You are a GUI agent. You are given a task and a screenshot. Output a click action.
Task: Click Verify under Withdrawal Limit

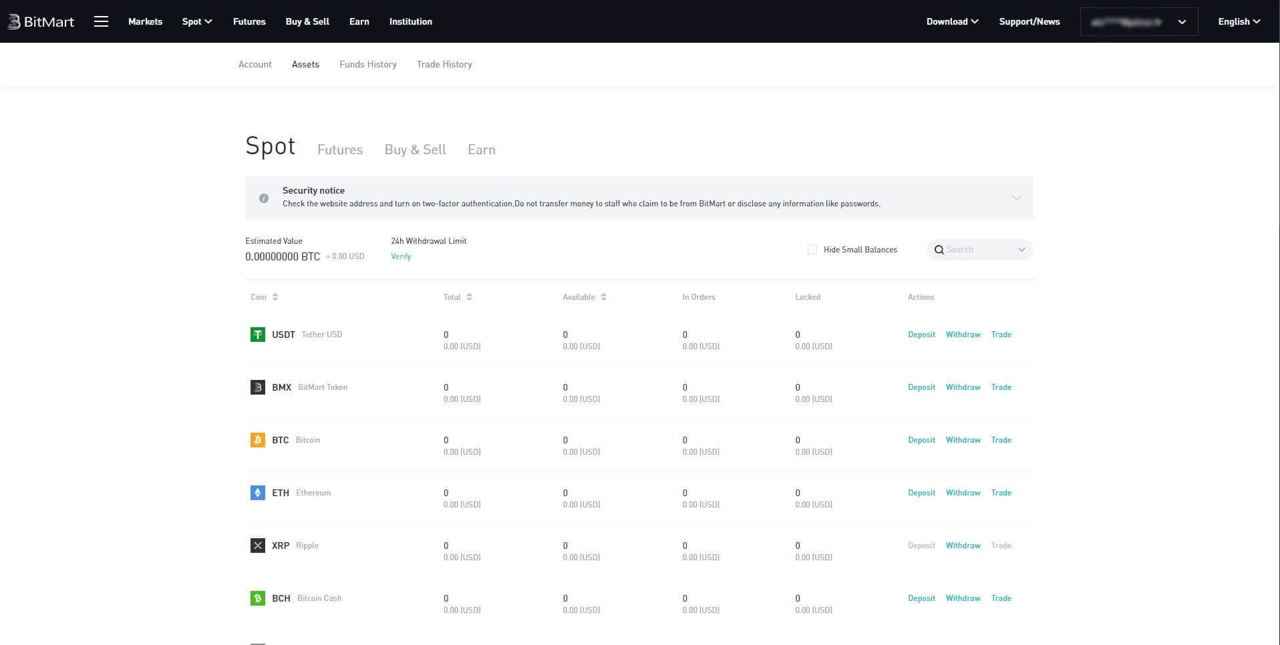(401, 256)
